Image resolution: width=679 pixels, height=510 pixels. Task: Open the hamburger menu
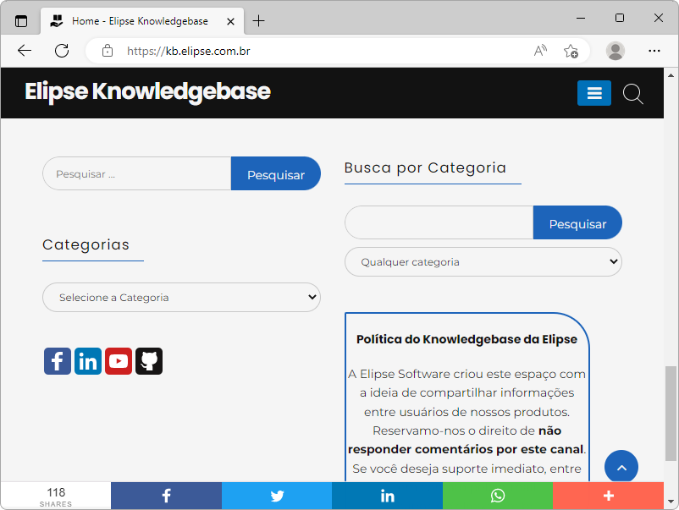(x=593, y=93)
